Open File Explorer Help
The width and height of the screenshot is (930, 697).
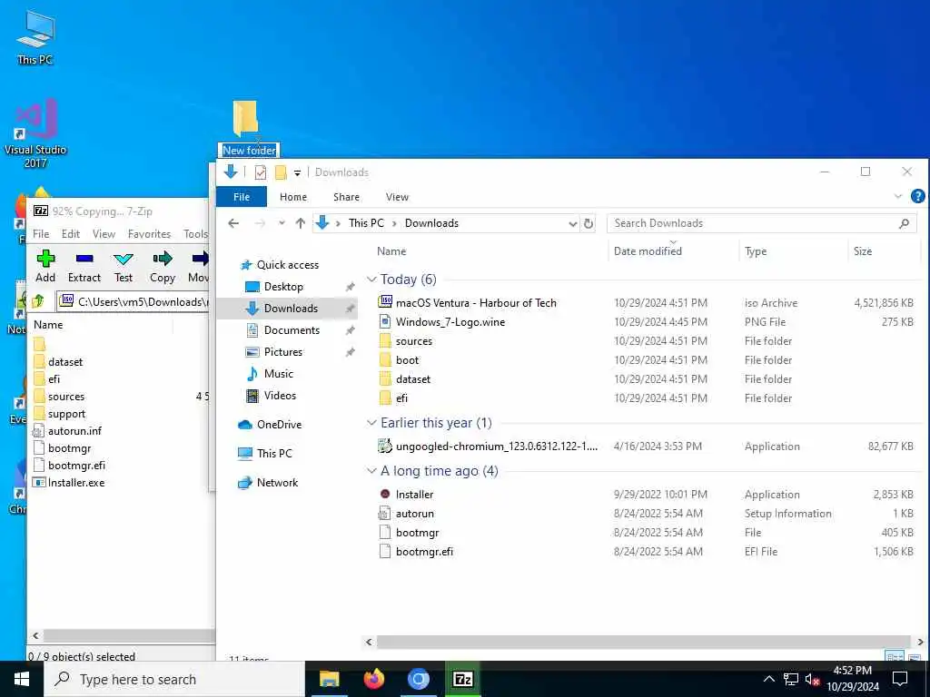[917, 196]
